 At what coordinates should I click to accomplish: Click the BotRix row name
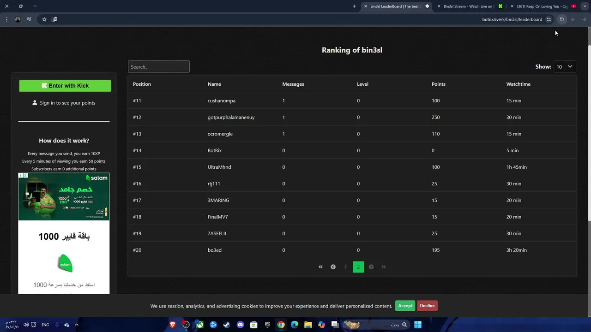click(215, 150)
